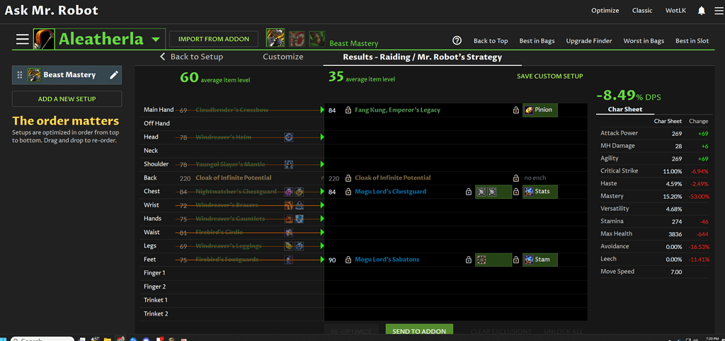Toggle lock on Fang Kung, Emperor's Legacy item
The image size is (725, 341).
click(348, 110)
